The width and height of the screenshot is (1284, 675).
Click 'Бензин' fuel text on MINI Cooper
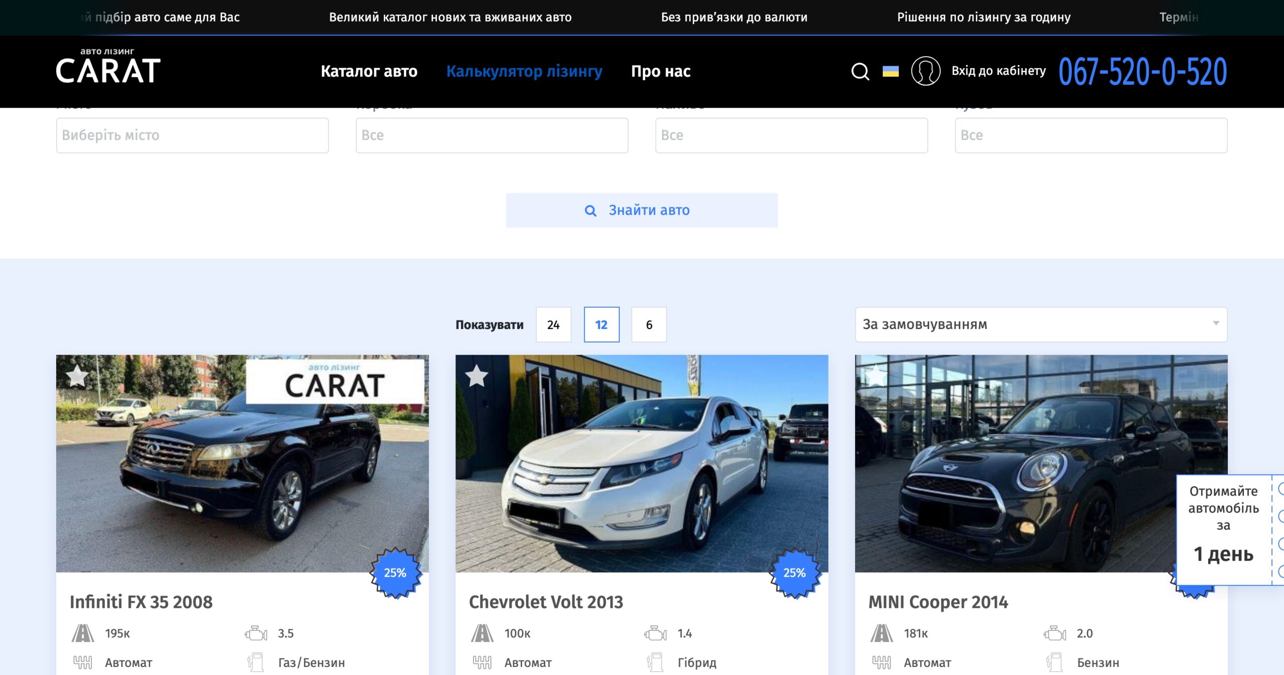coord(1098,662)
